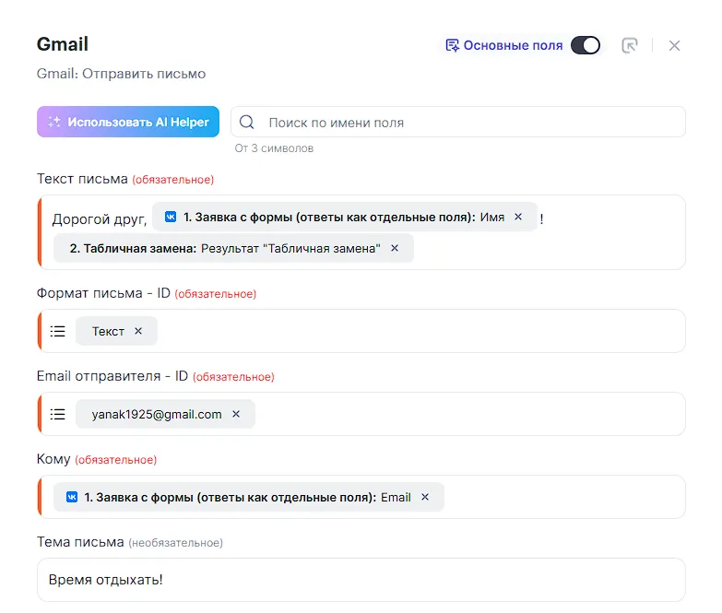Click the Основные поля label icon
The image size is (722, 613).
pos(452,45)
